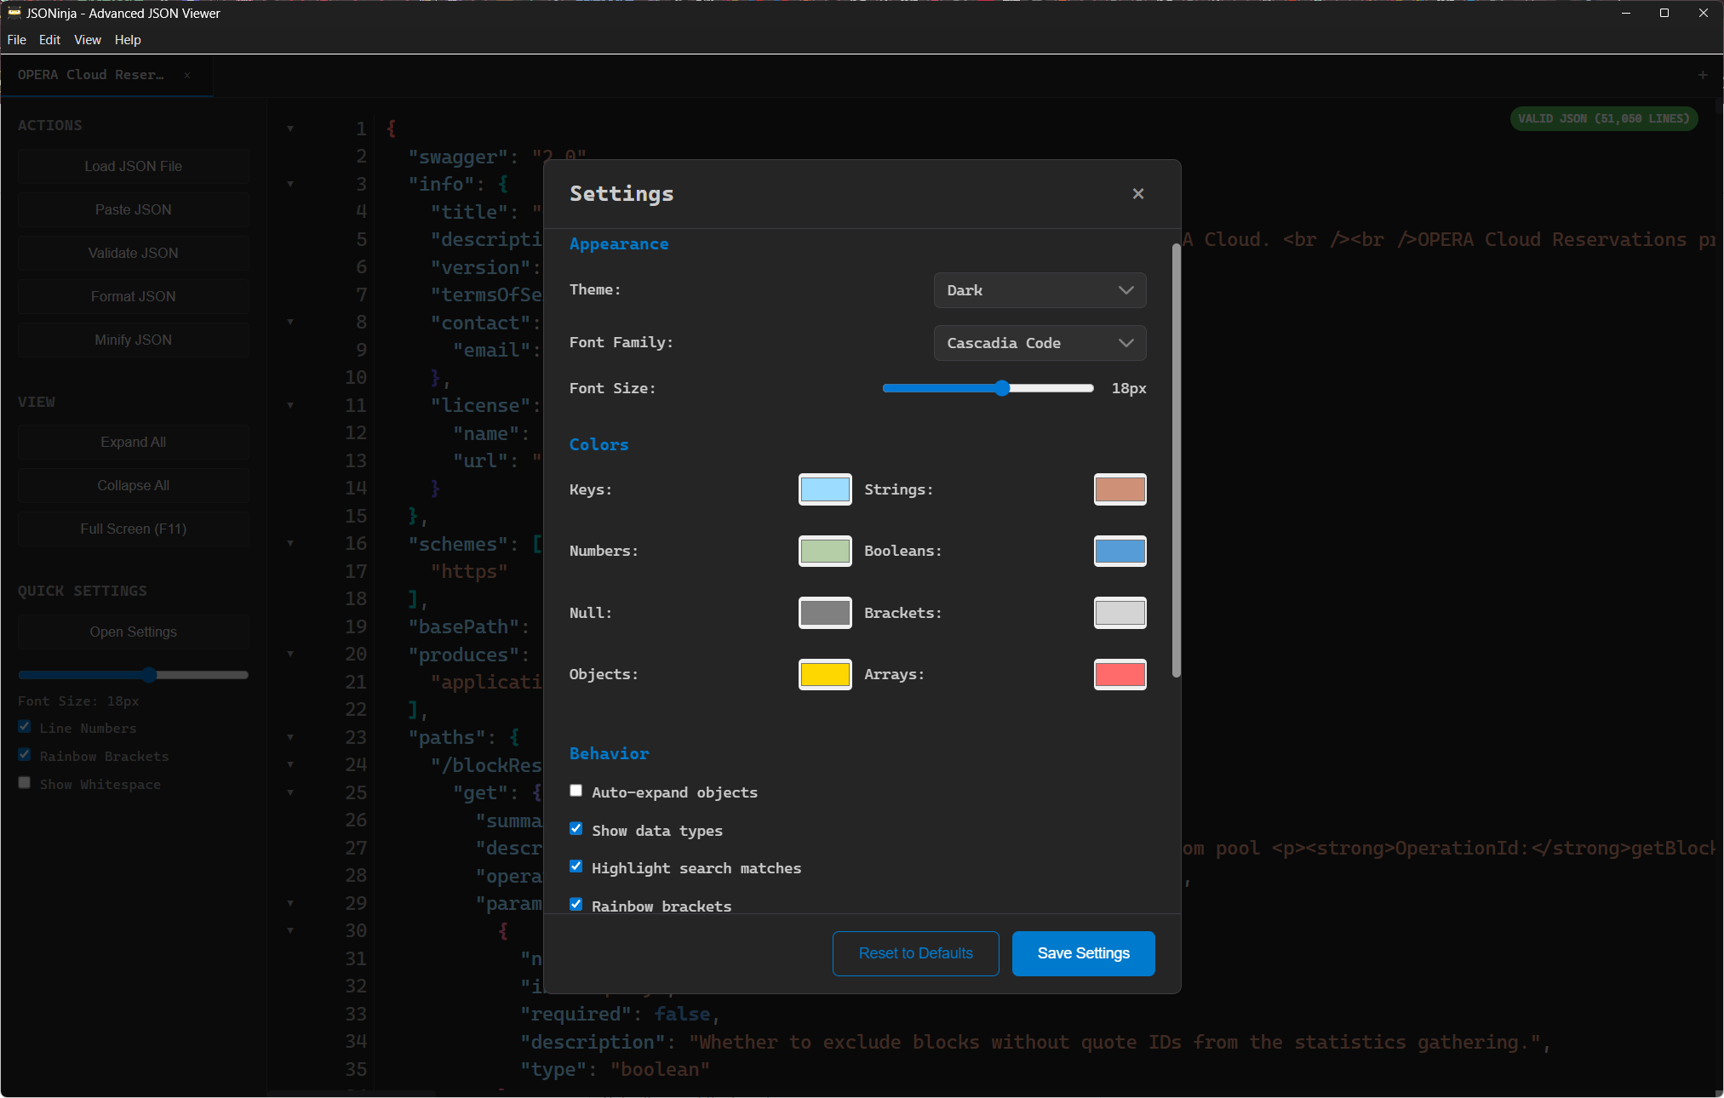Maximize the JSONinja window
Screen dimensions: 1724x1098
pyautogui.click(x=1664, y=13)
